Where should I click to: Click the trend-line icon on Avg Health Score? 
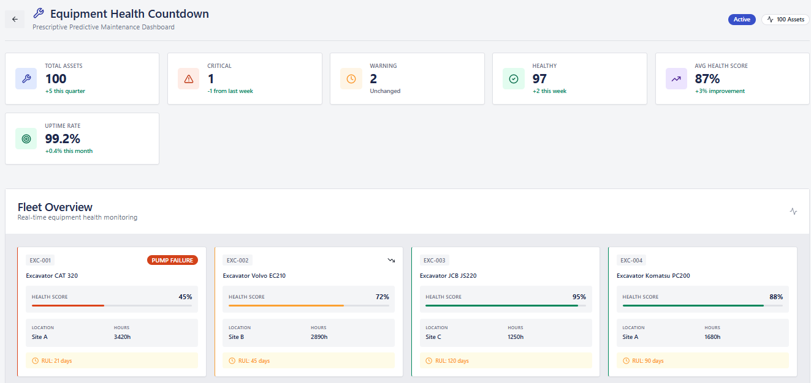coord(676,78)
